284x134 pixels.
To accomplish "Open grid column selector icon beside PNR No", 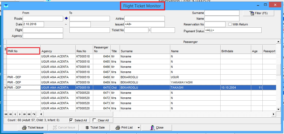I will [x=5, y=49].
